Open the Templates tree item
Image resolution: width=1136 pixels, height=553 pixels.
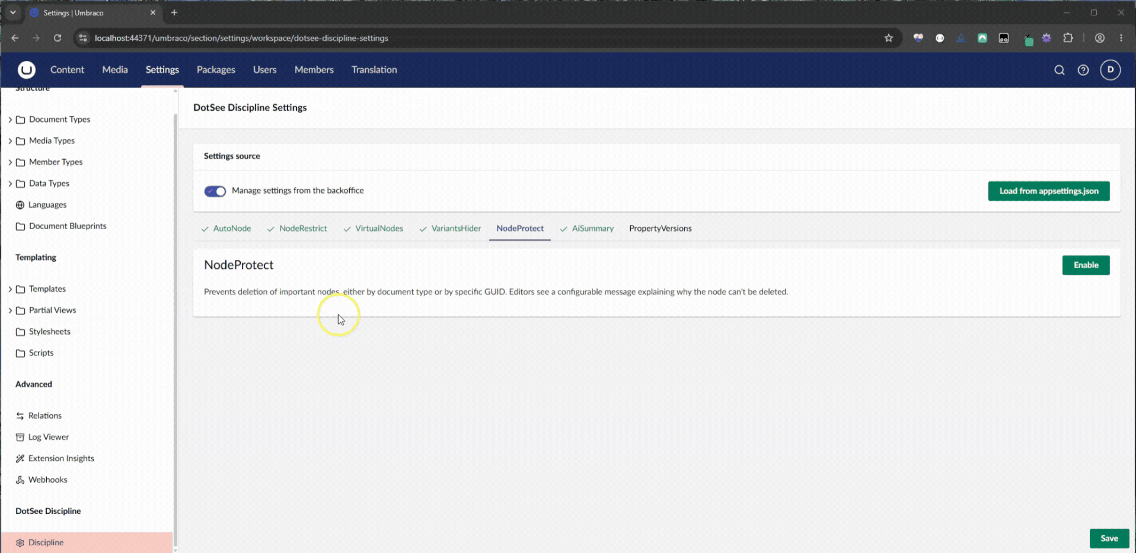pos(47,289)
